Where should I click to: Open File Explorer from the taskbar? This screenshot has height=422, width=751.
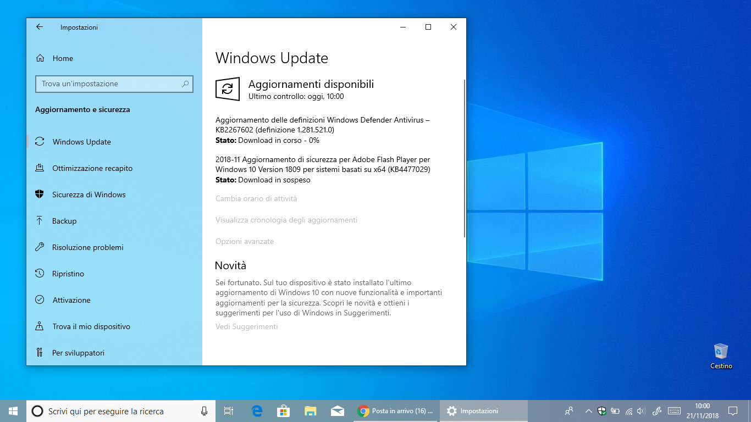[x=310, y=411]
